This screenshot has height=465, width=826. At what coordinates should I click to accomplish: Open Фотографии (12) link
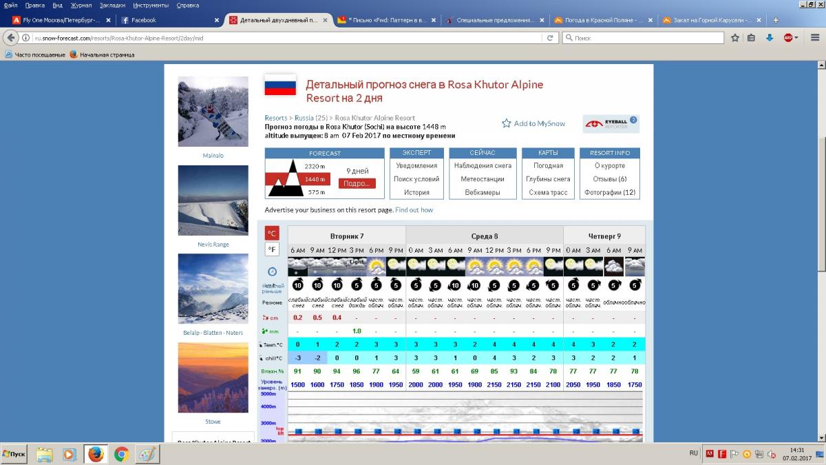click(610, 192)
